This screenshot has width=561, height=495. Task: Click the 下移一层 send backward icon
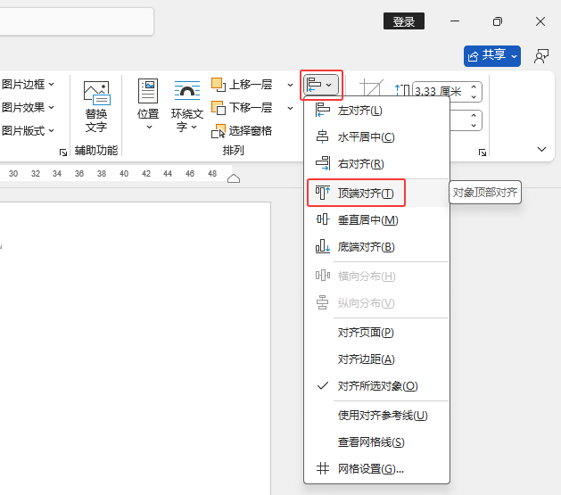click(219, 108)
